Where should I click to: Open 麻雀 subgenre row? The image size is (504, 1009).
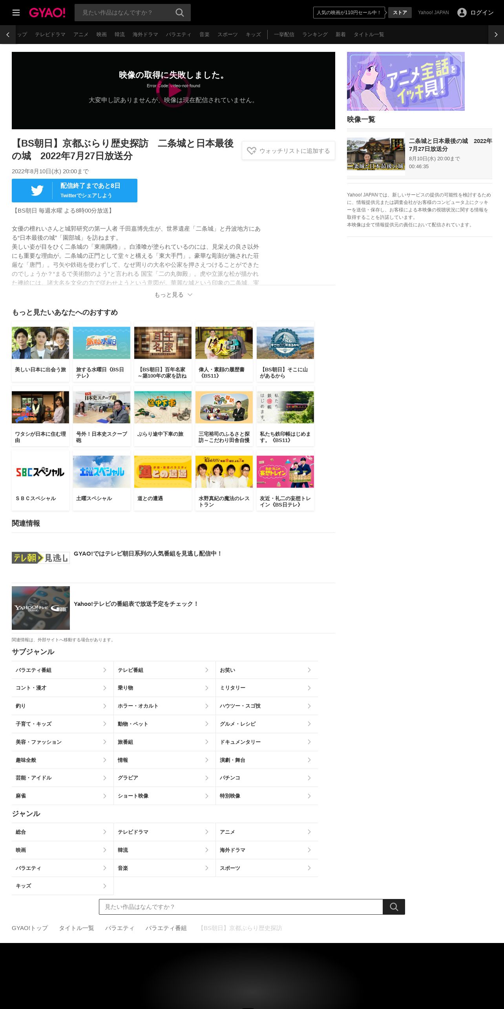coord(62,796)
